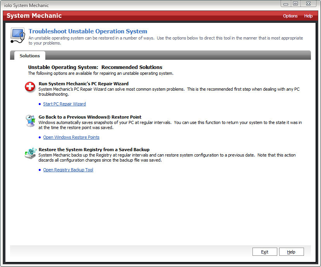Click the computer stethoscope troubleshoot icon
321x267 pixels.
pos(18,35)
